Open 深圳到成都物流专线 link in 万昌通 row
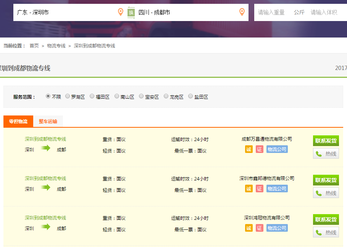This screenshot has width=347, height=247. pyautogui.click(x=45, y=139)
